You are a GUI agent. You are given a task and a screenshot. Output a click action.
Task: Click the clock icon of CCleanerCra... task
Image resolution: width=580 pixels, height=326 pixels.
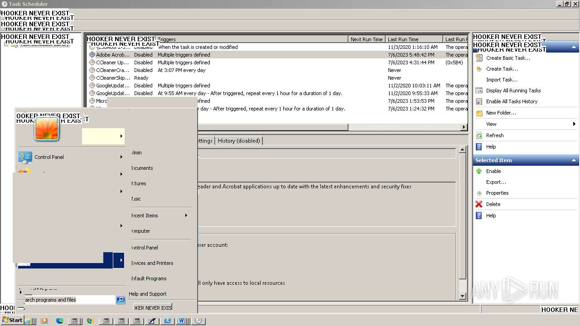click(x=92, y=70)
